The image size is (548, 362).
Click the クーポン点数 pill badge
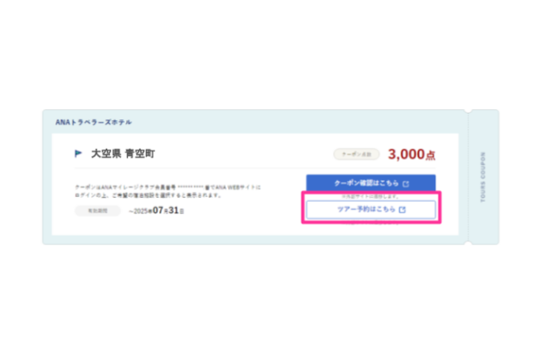pyautogui.click(x=356, y=154)
